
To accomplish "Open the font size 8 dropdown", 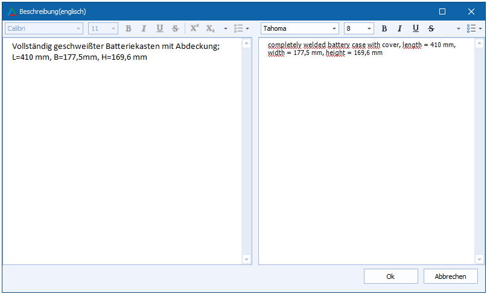I will click(369, 28).
